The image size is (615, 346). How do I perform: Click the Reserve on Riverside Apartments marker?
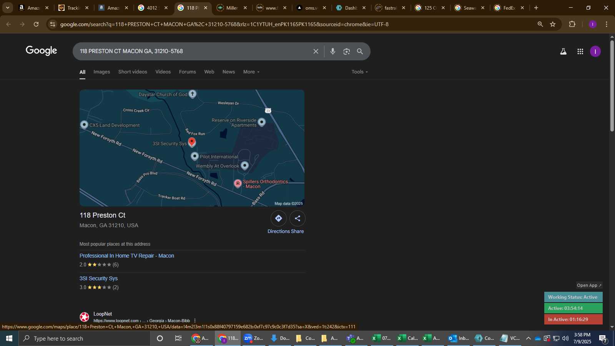[x=262, y=122]
